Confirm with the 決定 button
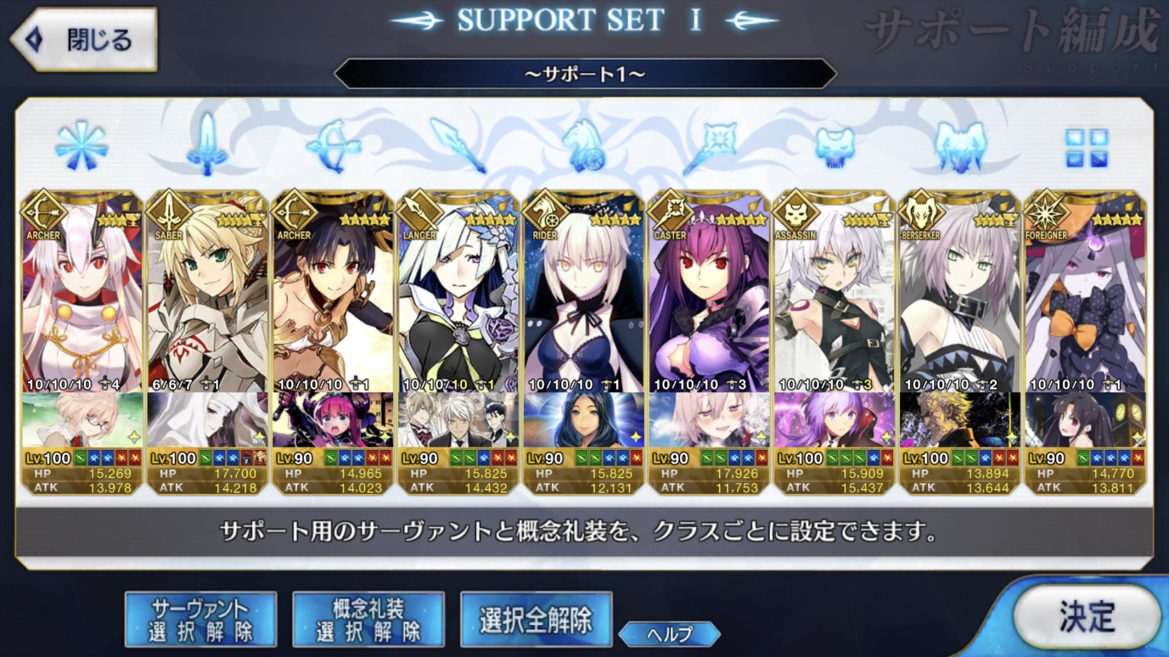The height and width of the screenshot is (657, 1169). [1086, 617]
